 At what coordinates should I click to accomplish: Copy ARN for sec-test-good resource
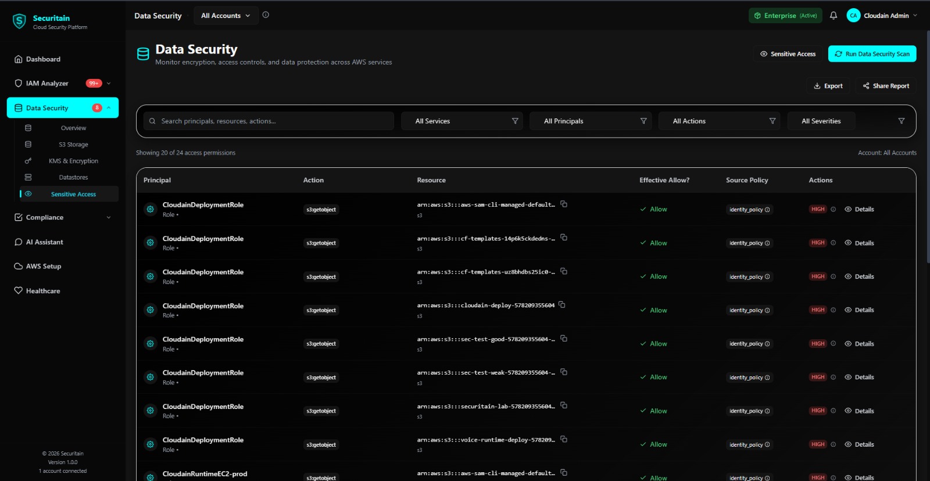(564, 339)
